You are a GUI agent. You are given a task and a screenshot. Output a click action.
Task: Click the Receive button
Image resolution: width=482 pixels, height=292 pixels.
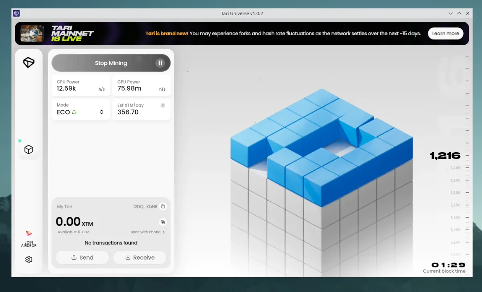[x=140, y=257]
